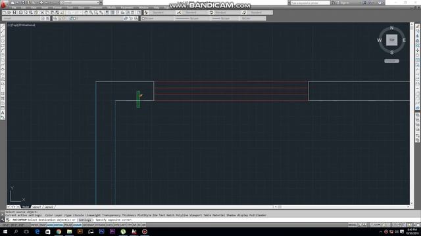Toggle DYN dynamic input
This screenshot has height=236, width=421.
[116, 225]
